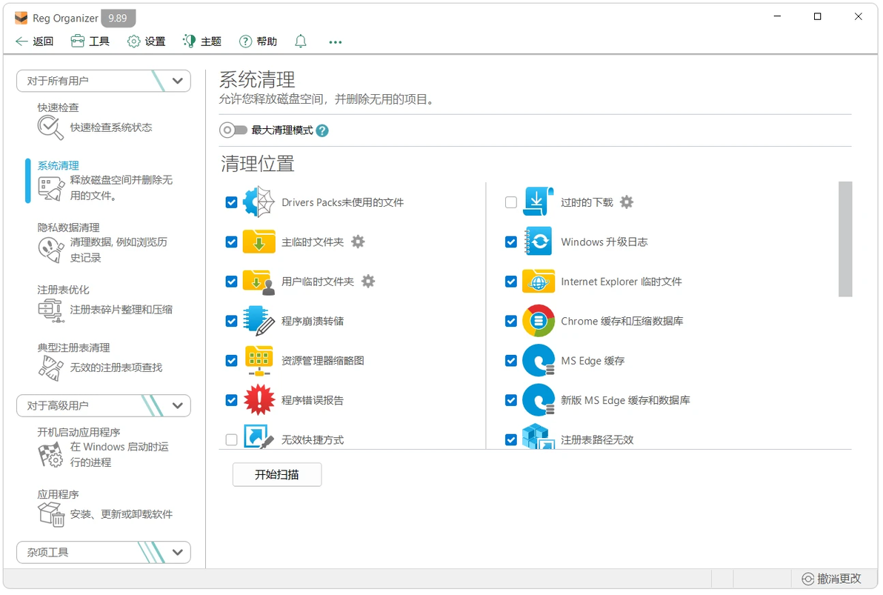Open 无效的注册表项查找
The width and height of the screenshot is (883, 595).
point(116,368)
